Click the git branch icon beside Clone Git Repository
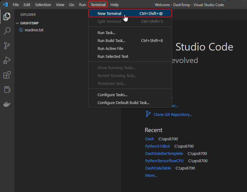 (x=148, y=114)
